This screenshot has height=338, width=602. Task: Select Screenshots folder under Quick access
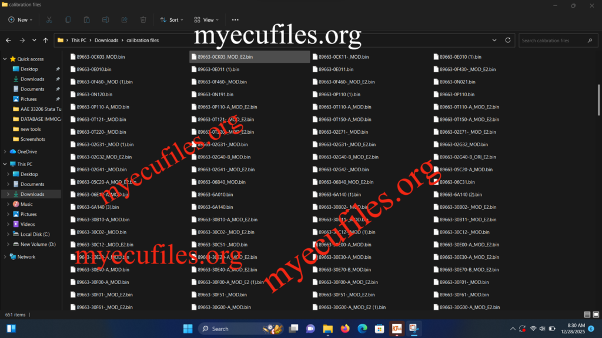[32, 139]
